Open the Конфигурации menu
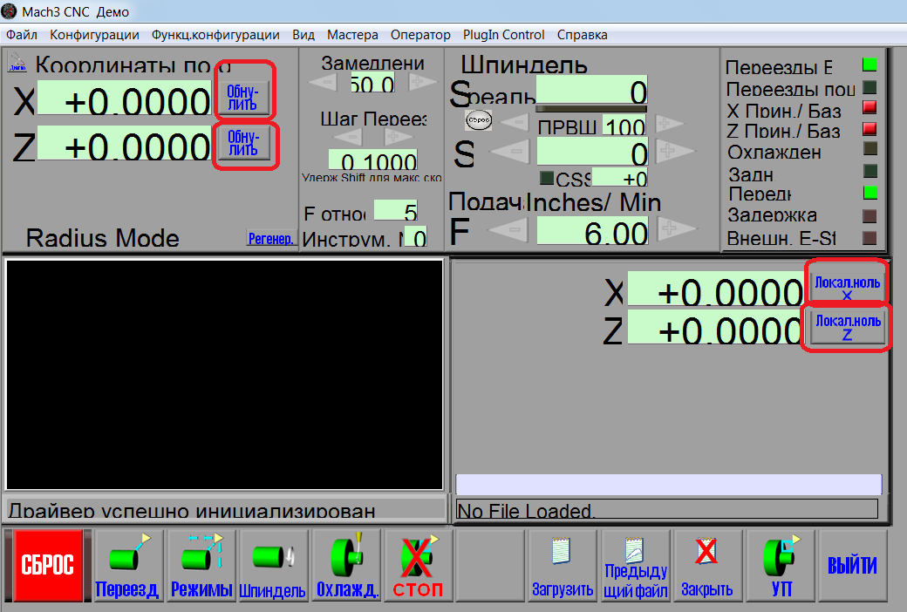 pos(94,35)
